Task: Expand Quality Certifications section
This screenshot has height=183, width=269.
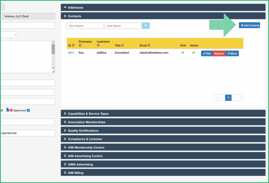Action: coord(163,131)
